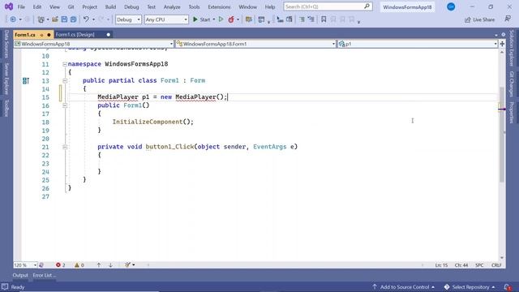Collapse the button1_Click method block
This screenshot has height=292, width=519.
point(65,147)
